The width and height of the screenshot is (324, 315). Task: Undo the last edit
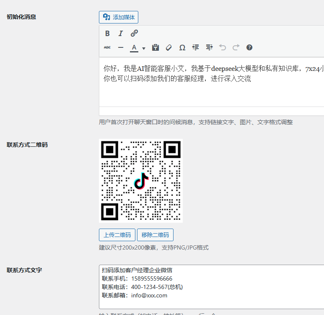click(223, 47)
